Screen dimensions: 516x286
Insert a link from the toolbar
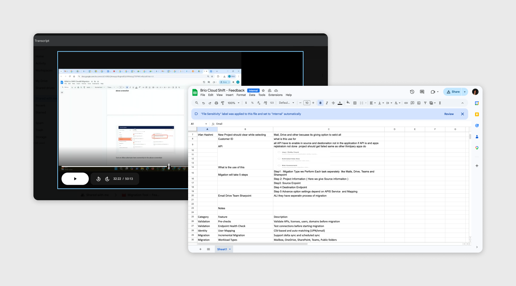point(406,103)
